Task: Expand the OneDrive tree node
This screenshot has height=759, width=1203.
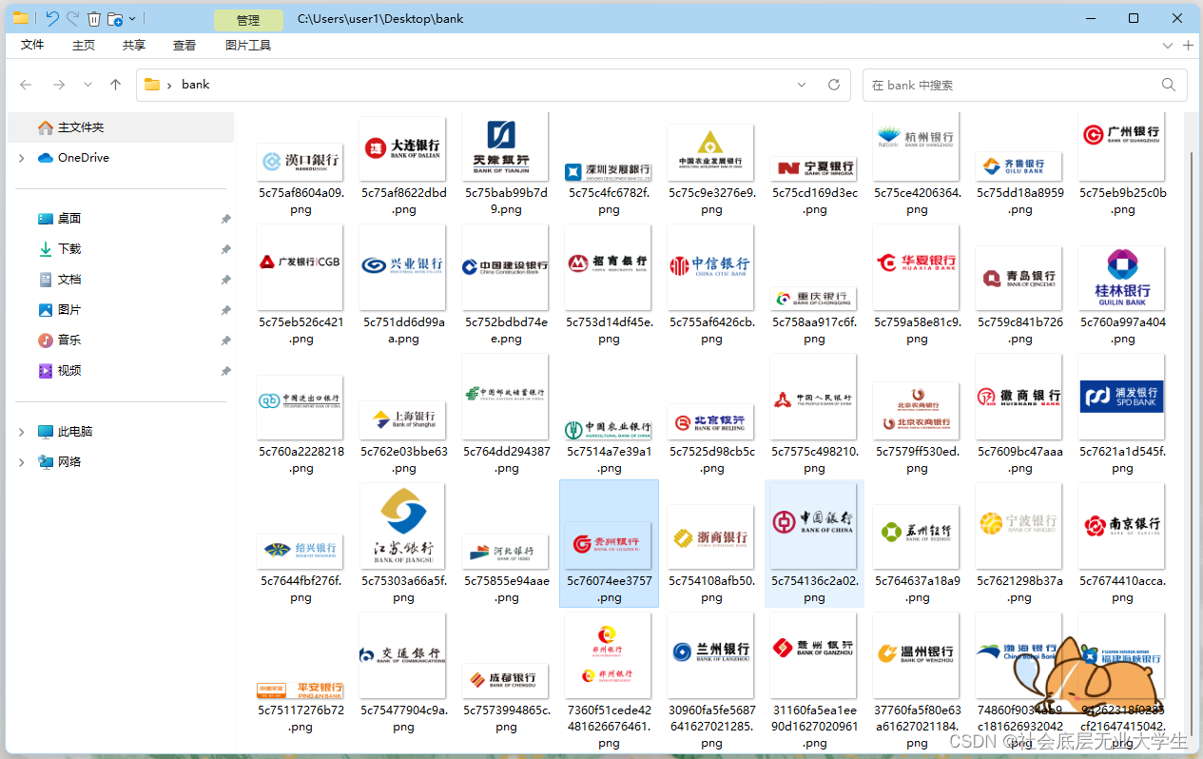Action: point(21,158)
